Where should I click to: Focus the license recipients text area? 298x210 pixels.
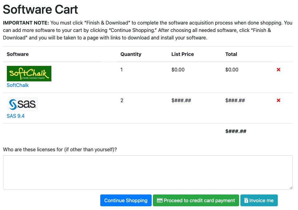(148, 172)
